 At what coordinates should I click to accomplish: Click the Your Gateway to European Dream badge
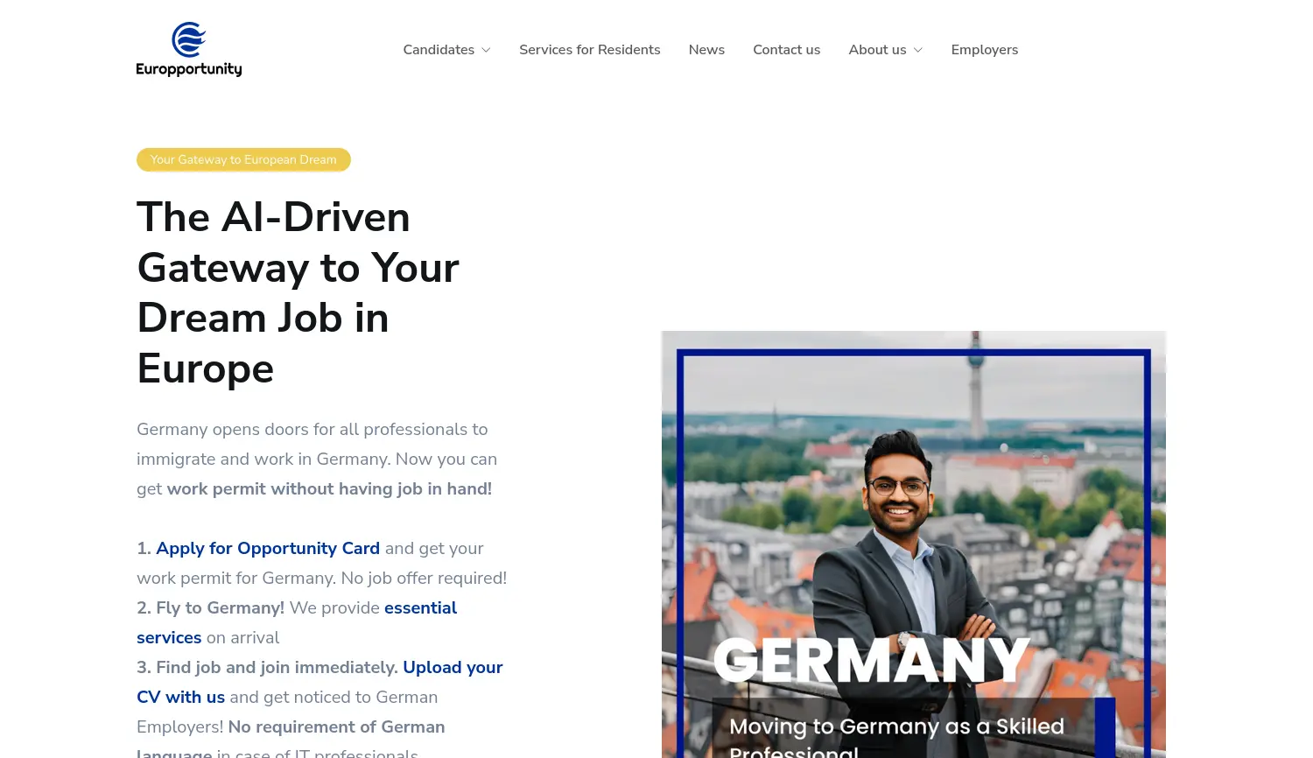tap(243, 159)
